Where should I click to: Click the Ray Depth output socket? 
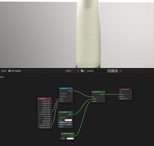51,119
